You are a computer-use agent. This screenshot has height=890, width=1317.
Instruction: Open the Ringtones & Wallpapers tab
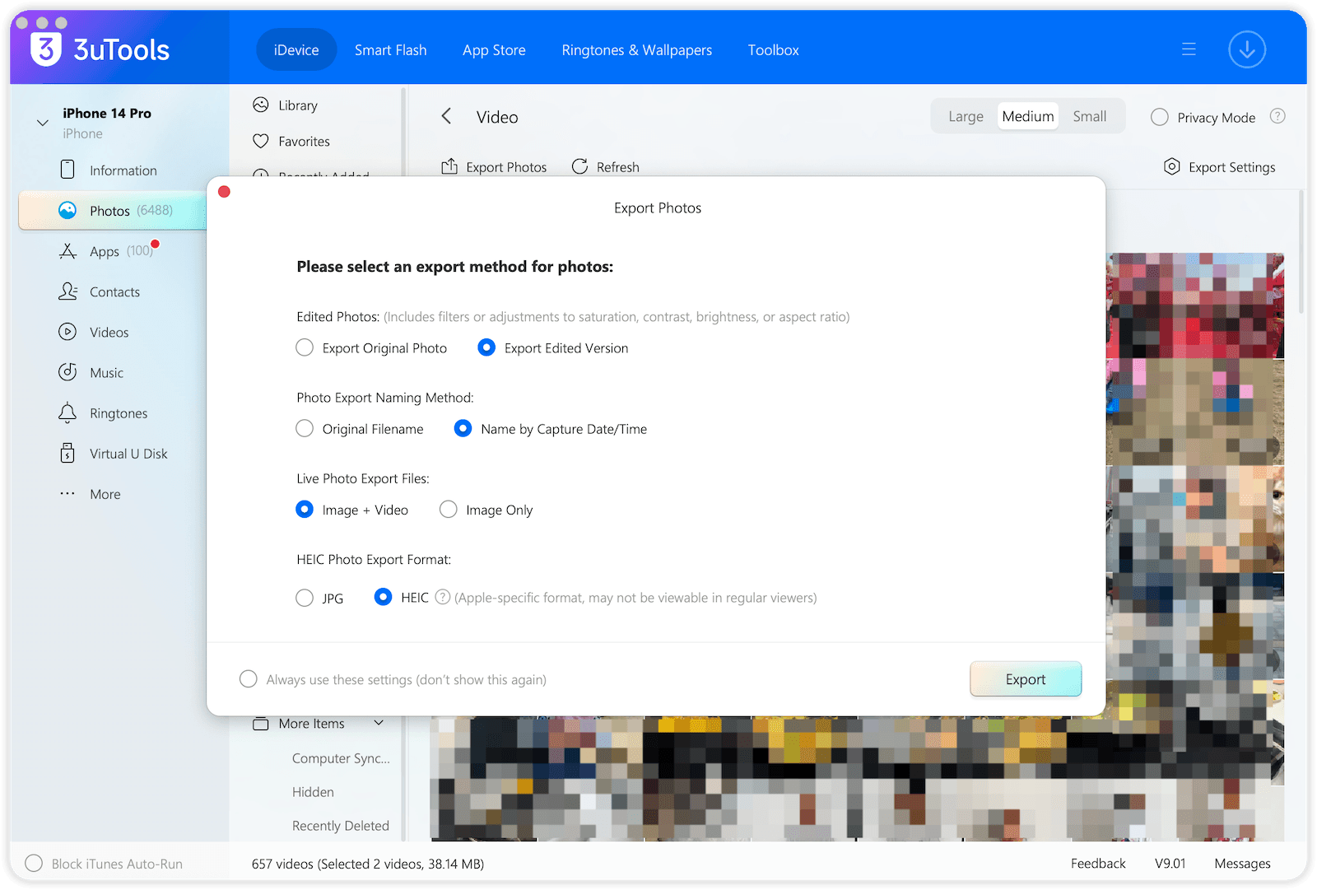click(637, 49)
